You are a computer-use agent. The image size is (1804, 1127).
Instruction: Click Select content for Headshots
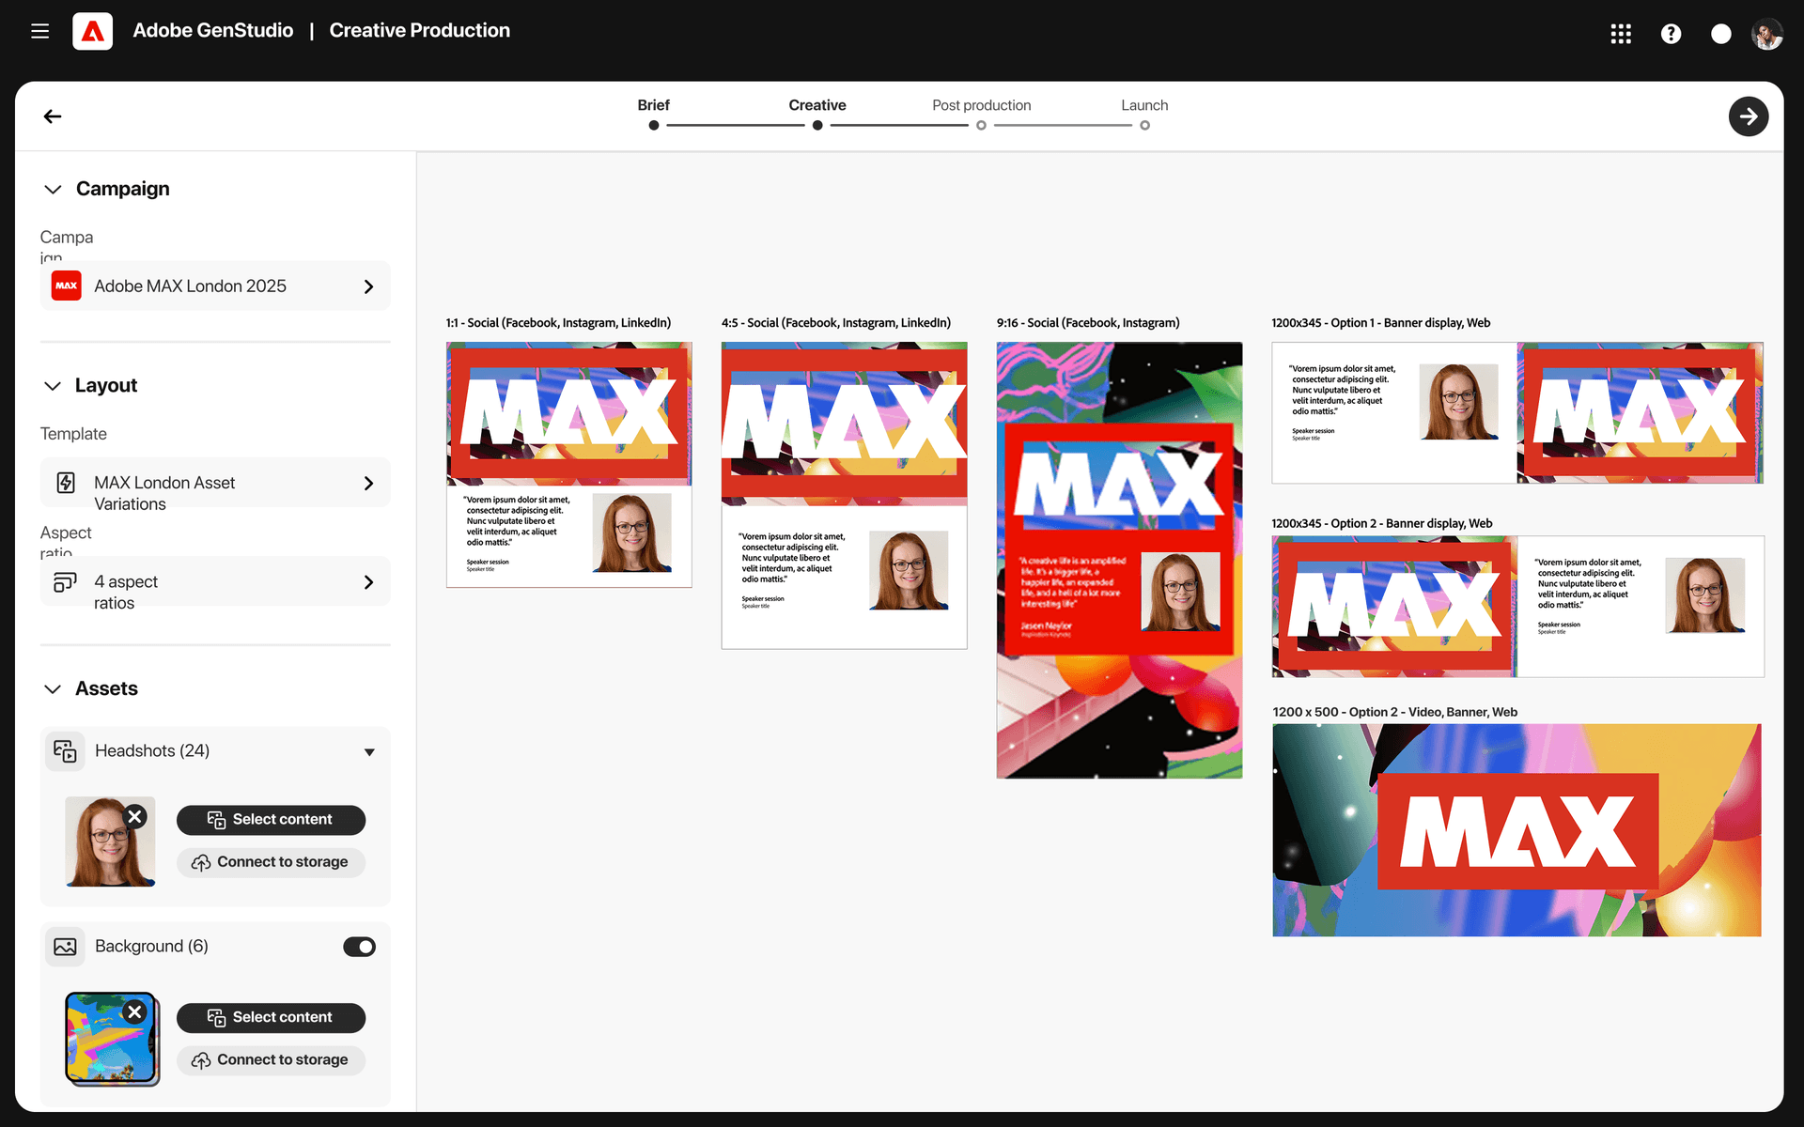click(271, 820)
